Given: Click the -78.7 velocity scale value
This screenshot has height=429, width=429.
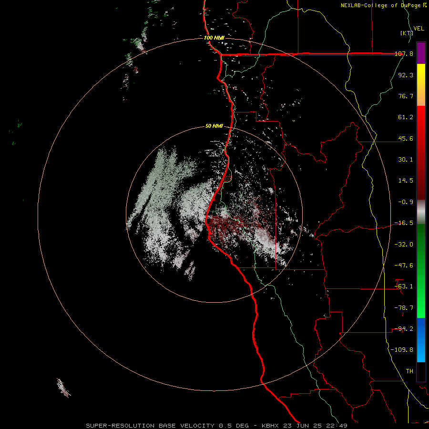Looking at the screenshot, I should [404, 308].
